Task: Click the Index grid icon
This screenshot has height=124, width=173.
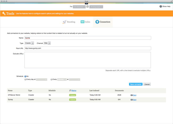Action: pos(83,22)
